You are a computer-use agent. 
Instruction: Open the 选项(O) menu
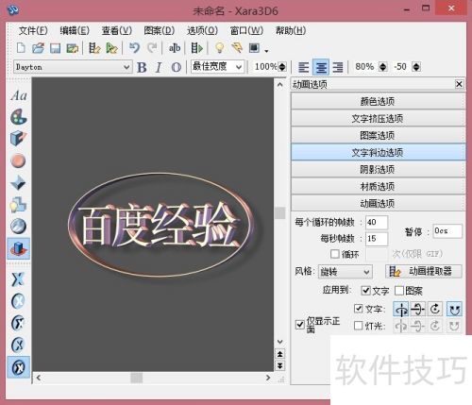(x=202, y=31)
